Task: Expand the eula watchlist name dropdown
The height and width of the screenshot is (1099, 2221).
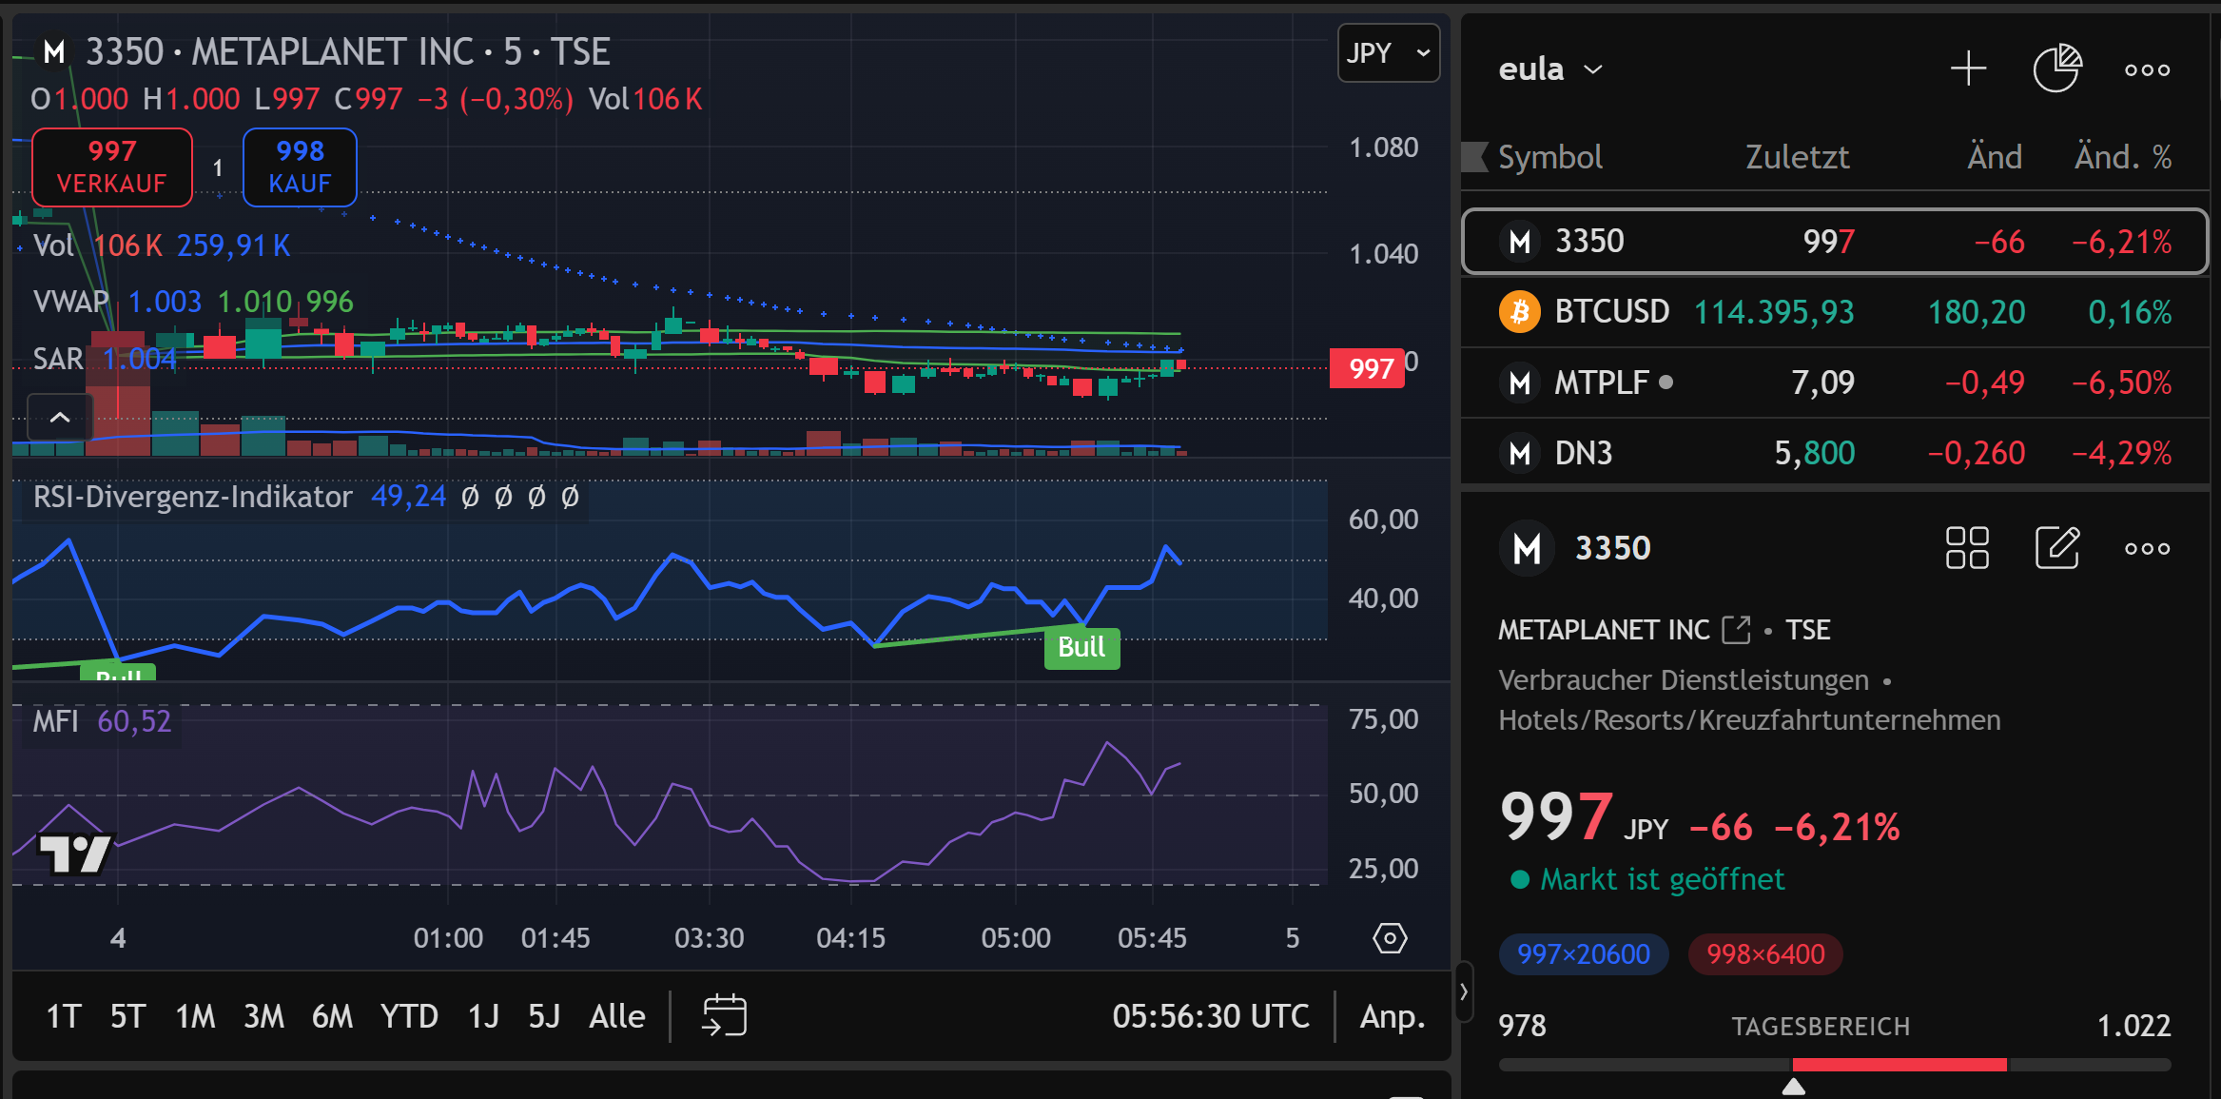Action: [x=1550, y=69]
